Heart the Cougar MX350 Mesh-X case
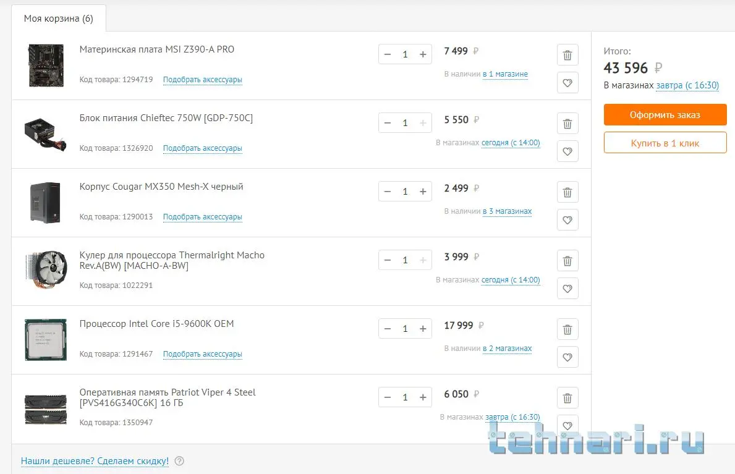This screenshot has width=735, height=474. click(x=567, y=220)
